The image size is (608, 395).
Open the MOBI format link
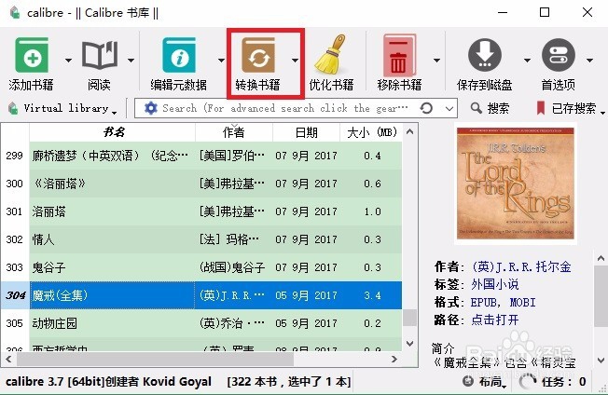coord(522,303)
